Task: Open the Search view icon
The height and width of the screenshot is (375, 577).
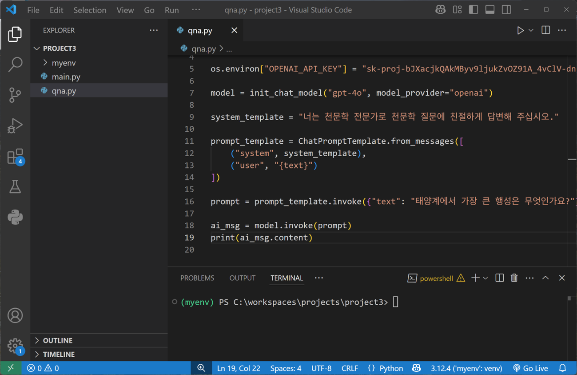Action: (x=15, y=65)
